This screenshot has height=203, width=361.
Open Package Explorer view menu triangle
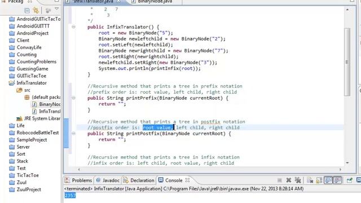point(56,9)
